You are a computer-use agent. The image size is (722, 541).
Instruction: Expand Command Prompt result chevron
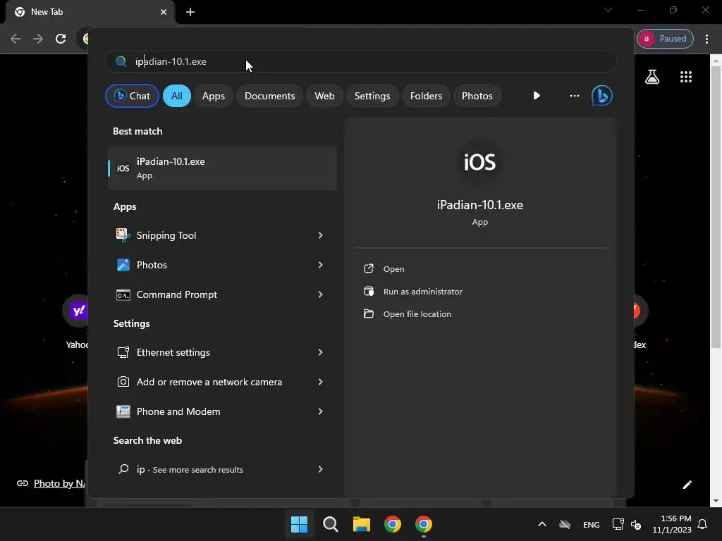[321, 294]
